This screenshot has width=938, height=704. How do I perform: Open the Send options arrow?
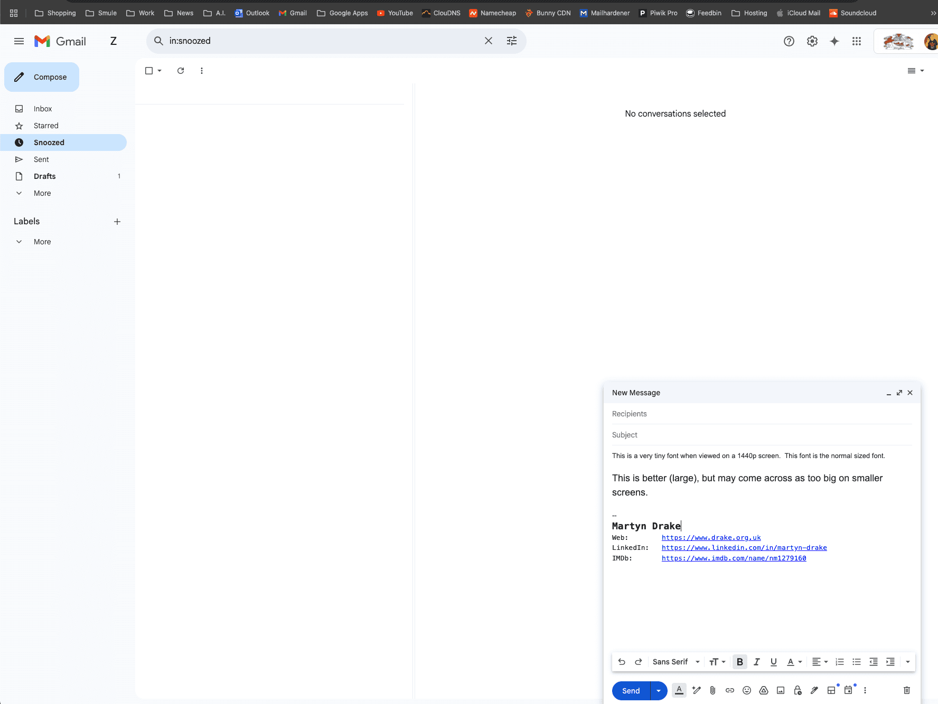(659, 690)
